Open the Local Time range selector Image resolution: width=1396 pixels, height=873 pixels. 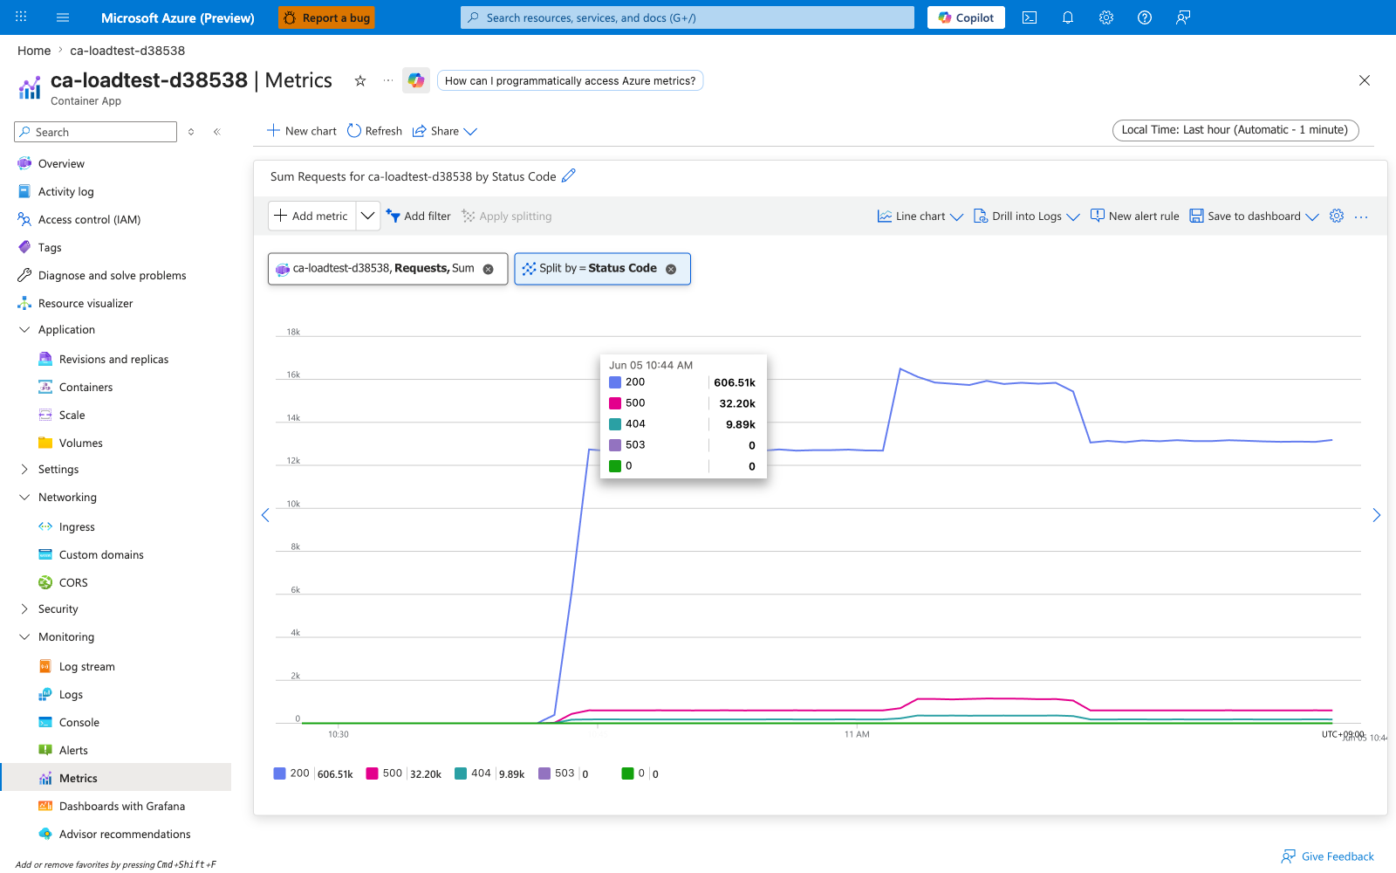point(1235,130)
